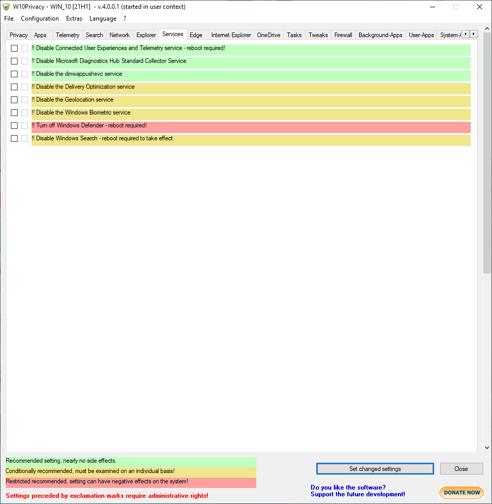The width and height of the screenshot is (492, 504).
Task: Open the ? help menu
Action: [125, 19]
